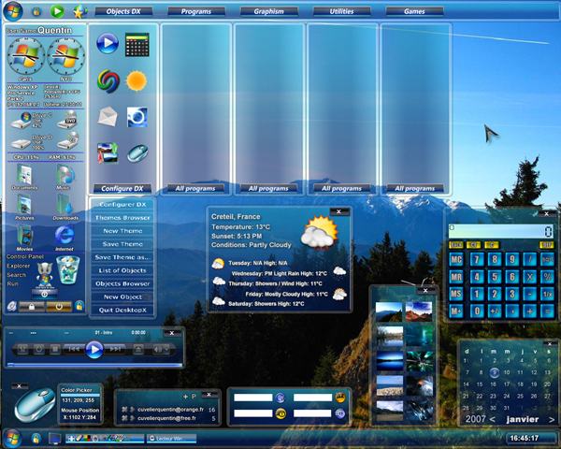
Task: Click the lock button at sidebar bottom
Action: click(32, 307)
